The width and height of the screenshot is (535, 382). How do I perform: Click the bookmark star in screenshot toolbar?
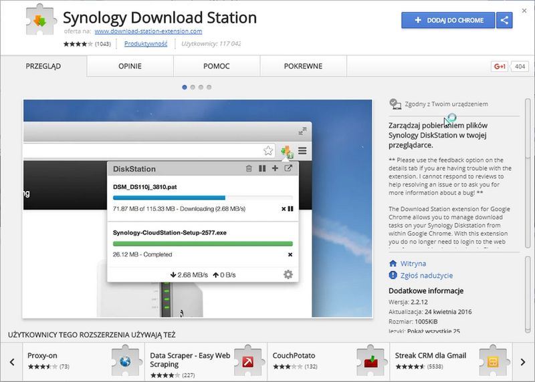(268, 150)
